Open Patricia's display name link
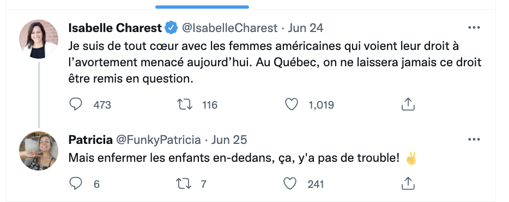Image resolution: width=509 pixels, height=202 pixels. tap(90, 140)
